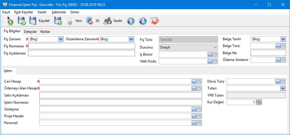Delete the record using Sil icon
This screenshot has width=290, height=135.
[x=89, y=21]
